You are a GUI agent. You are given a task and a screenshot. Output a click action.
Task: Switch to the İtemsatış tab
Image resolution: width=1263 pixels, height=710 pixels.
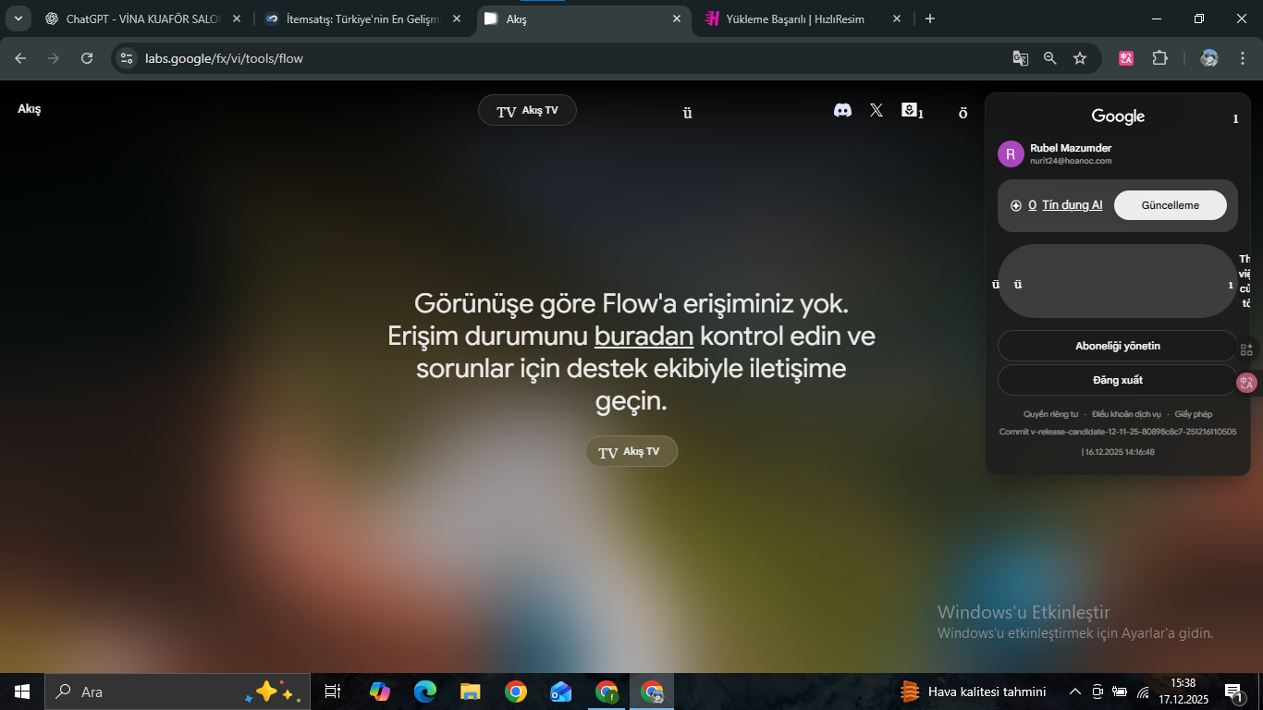click(x=363, y=18)
